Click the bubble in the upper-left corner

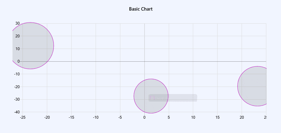(33, 46)
